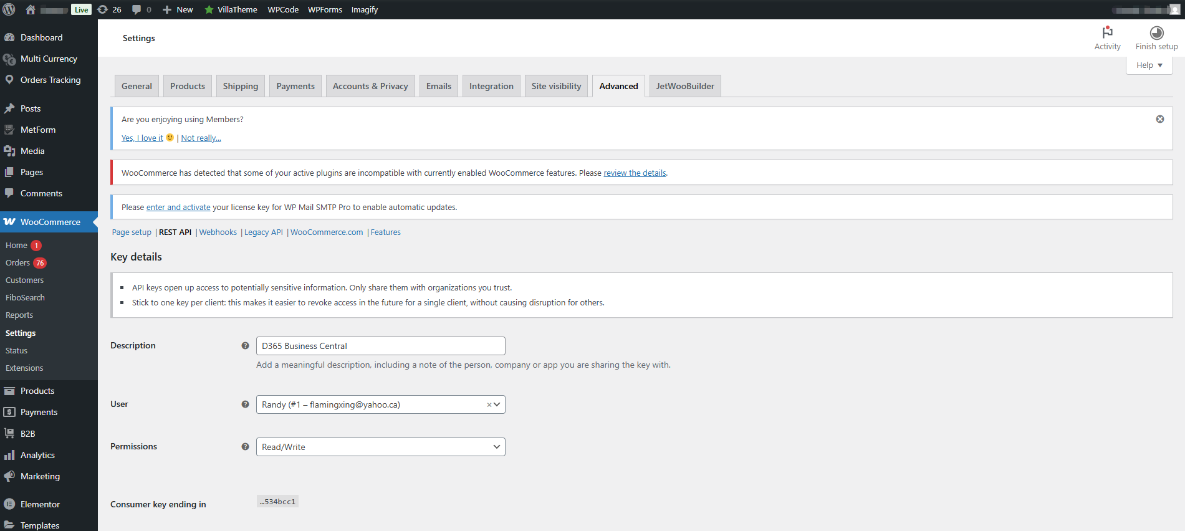Switch to the Products settings tab
Image resolution: width=1185 pixels, height=531 pixels.
188,86
